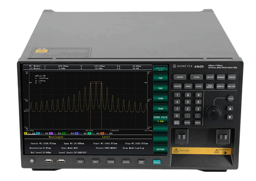Tap keypad digit 5

188,102
